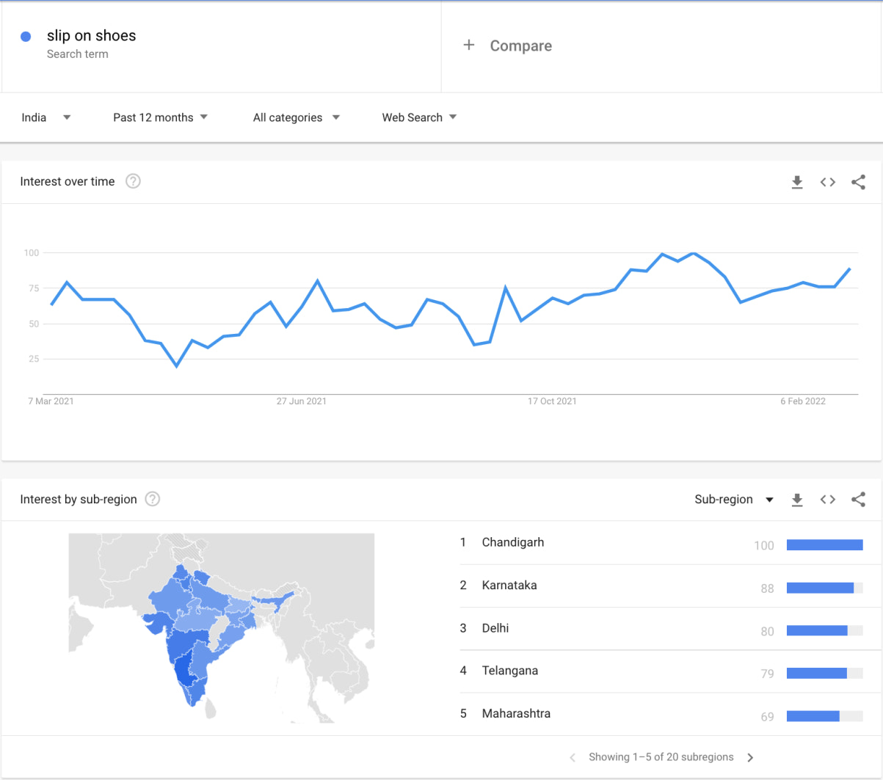The width and height of the screenshot is (883, 780).
Task: Share the Interest by sub-region panel
Action: pos(858,500)
